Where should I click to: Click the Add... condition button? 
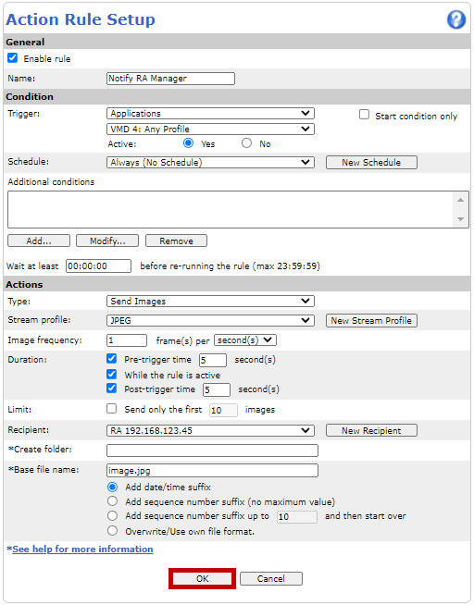pos(39,241)
